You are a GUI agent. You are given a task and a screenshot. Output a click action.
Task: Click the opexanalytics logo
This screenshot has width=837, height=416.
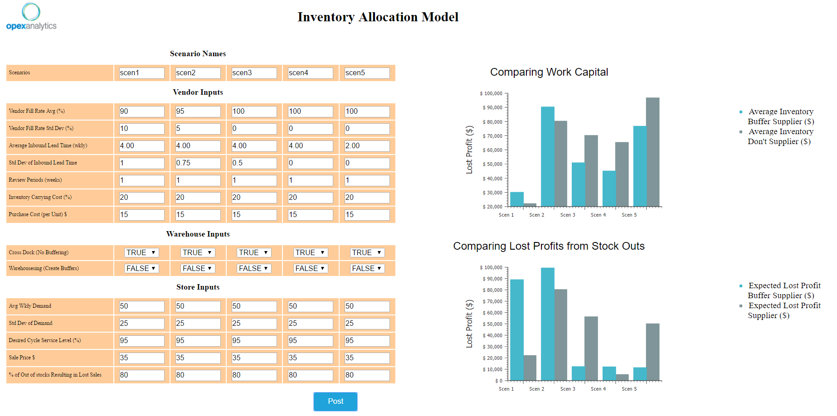pos(31,17)
